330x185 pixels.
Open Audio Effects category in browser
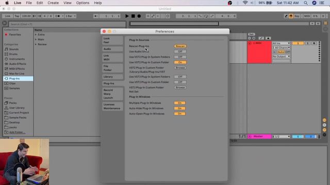click(18, 64)
